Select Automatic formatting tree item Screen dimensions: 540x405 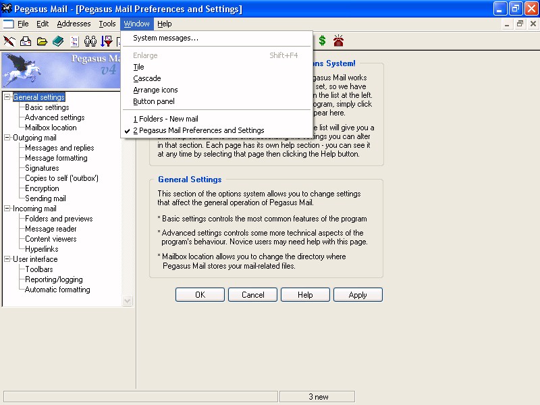click(x=57, y=290)
